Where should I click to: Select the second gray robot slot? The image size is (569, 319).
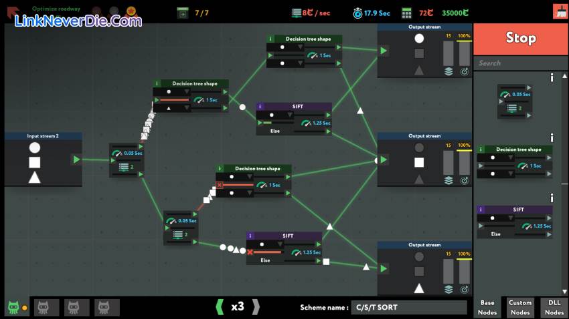76,308
